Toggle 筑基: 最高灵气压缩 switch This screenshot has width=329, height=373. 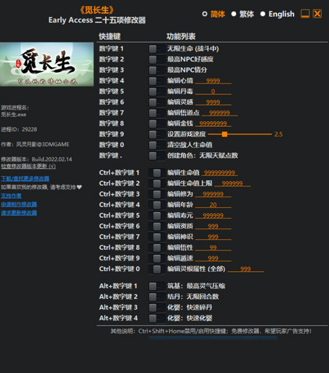pyautogui.click(x=156, y=286)
